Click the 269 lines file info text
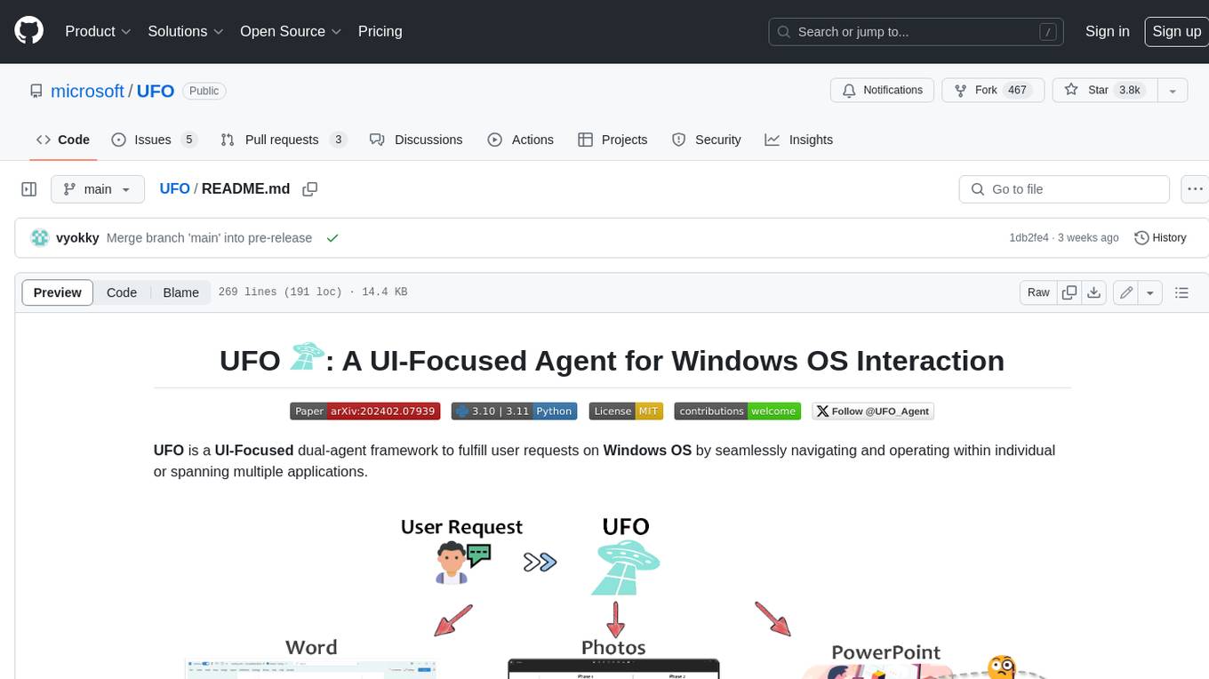 point(313,292)
